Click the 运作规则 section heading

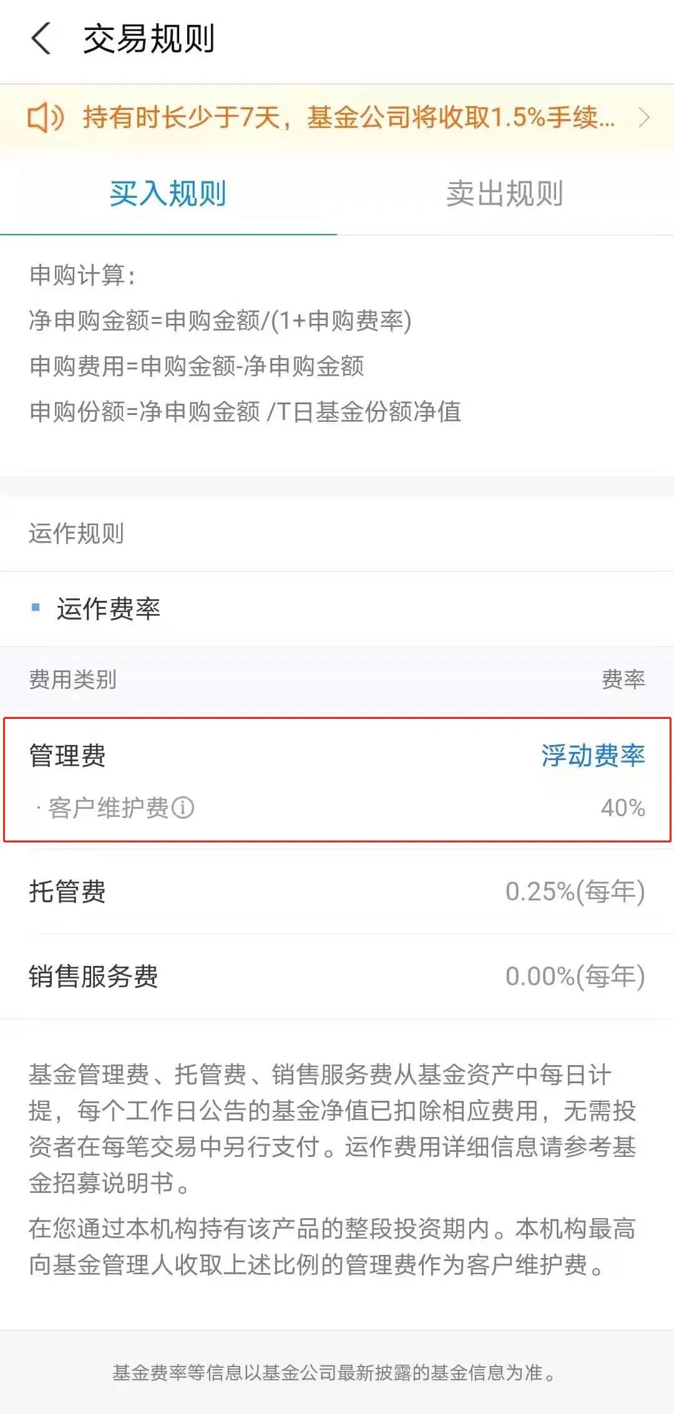point(76,534)
